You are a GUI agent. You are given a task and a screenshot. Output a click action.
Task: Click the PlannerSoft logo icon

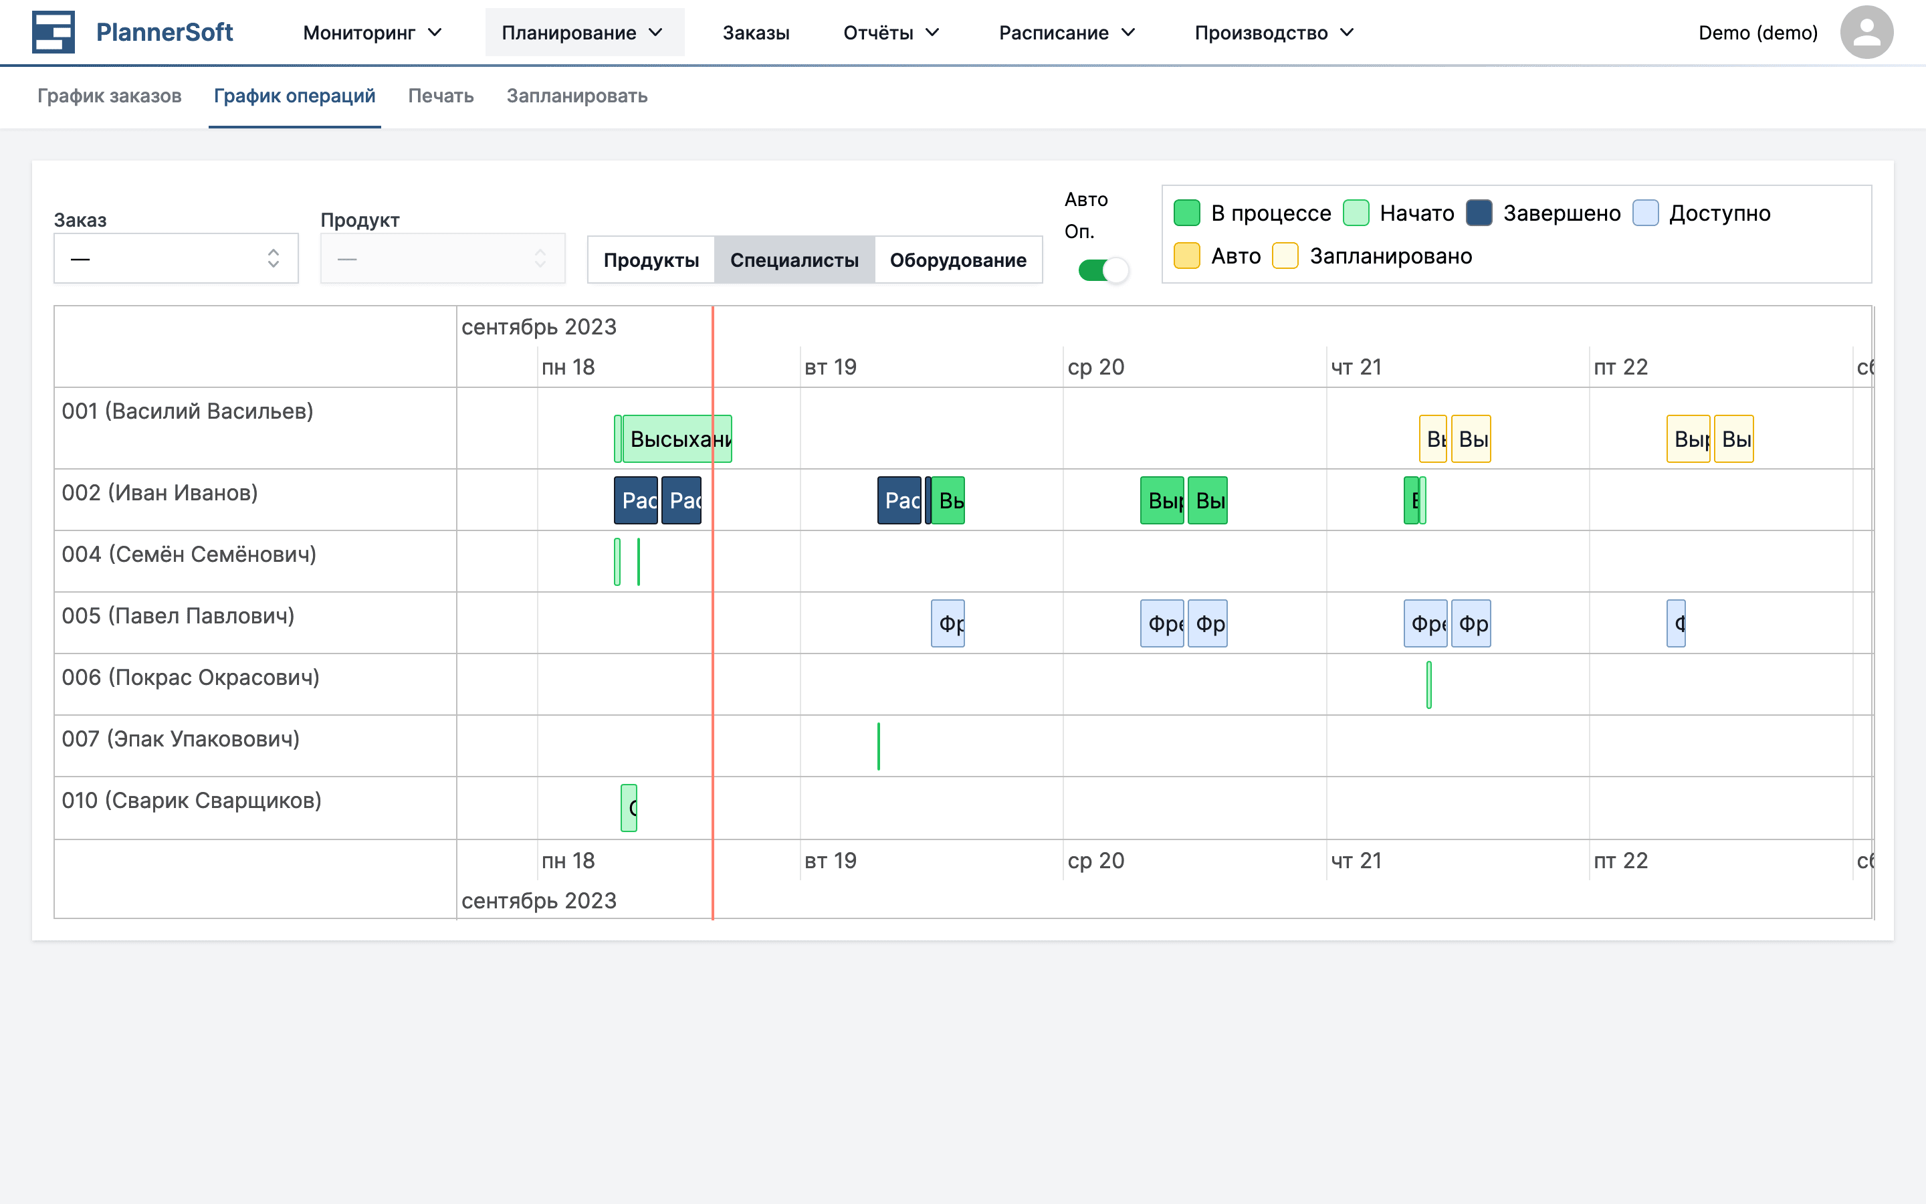click(53, 32)
